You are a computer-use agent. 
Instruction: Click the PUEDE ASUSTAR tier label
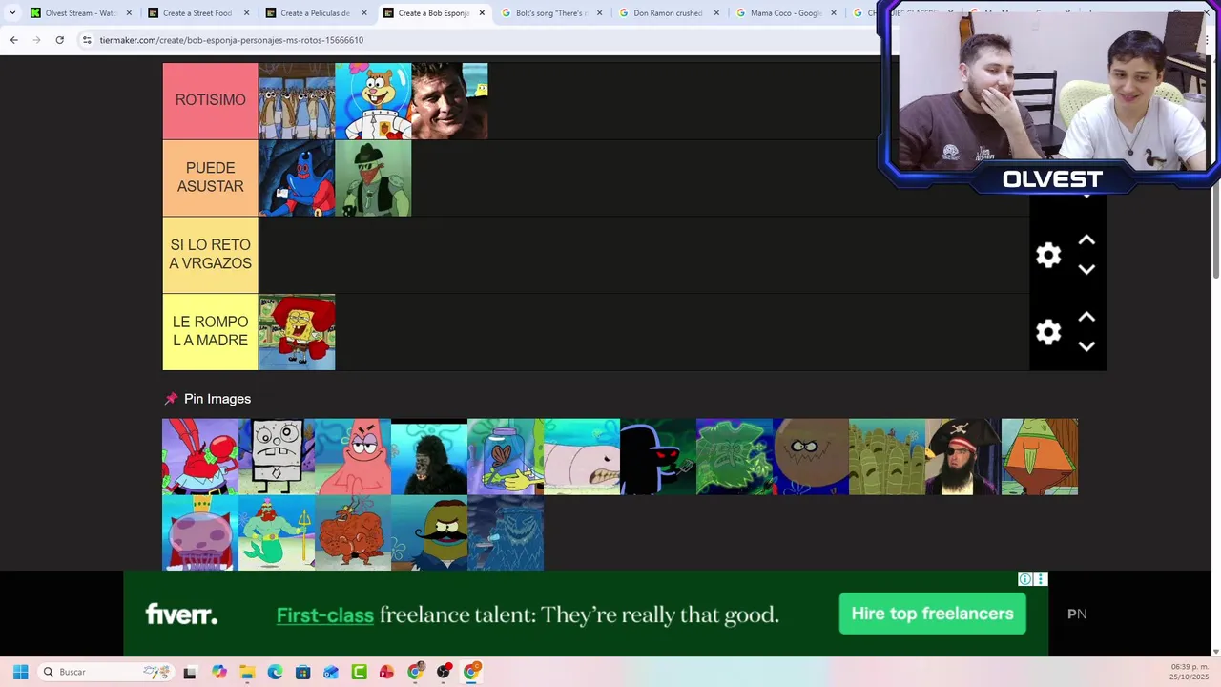coord(210,177)
